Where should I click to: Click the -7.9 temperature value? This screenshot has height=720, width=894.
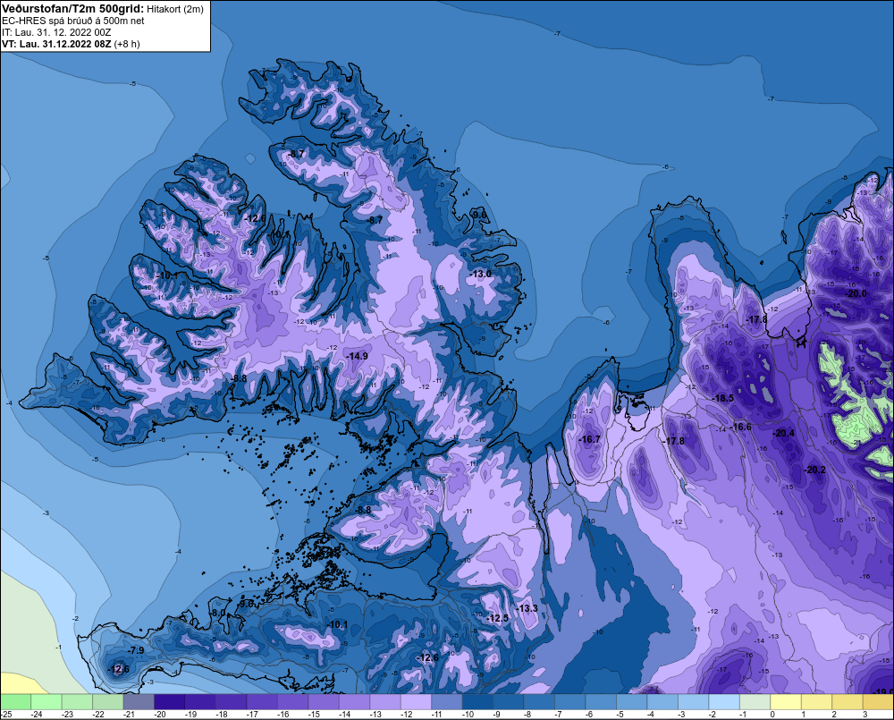[x=136, y=650]
